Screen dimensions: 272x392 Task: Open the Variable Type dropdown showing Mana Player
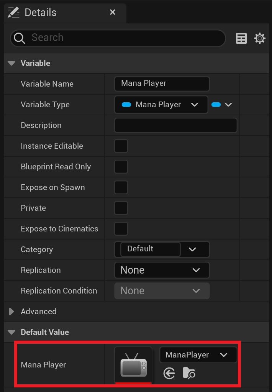[161, 104]
